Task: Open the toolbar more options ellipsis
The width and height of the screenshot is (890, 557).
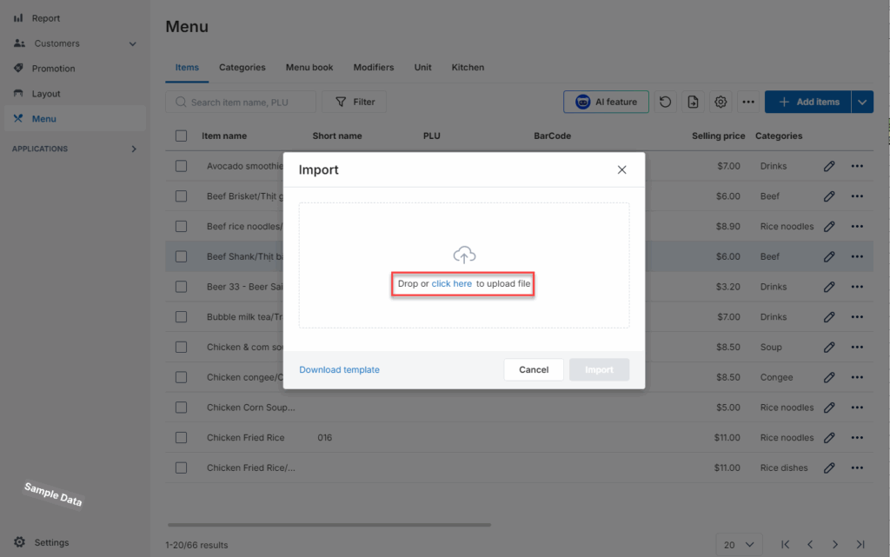Action: 748,103
